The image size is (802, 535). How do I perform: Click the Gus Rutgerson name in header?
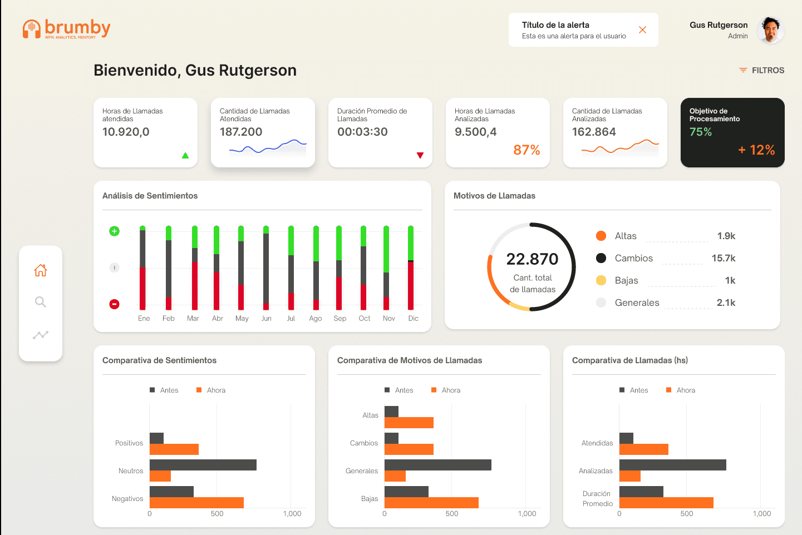click(x=719, y=25)
